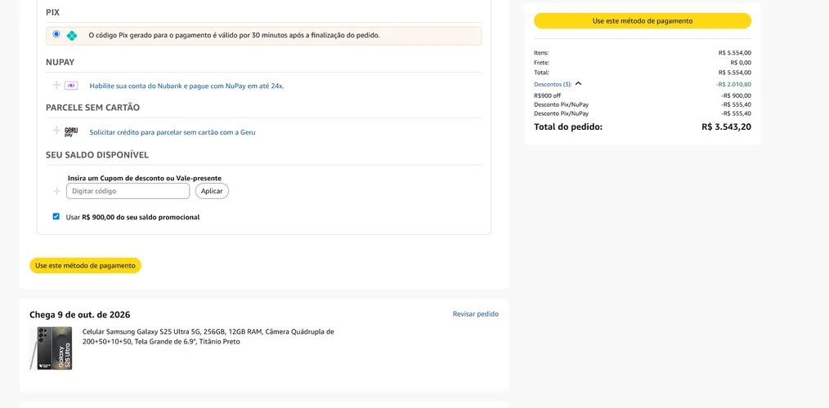
Task: Select the Pix payment radio button
Action: pyautogui.click(x=56, y=34)
